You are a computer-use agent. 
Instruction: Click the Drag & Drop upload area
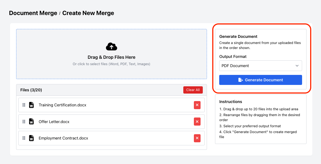click(x=111, y=54)
